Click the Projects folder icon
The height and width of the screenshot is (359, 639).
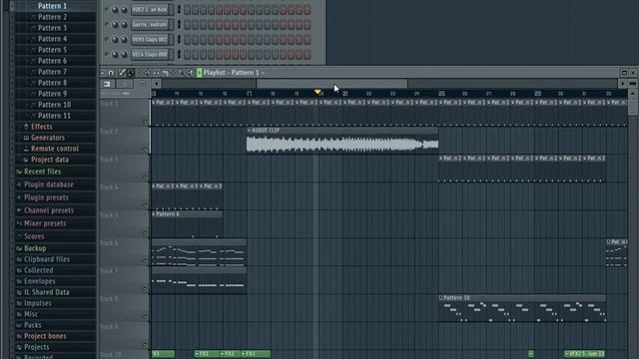(19, 347)
